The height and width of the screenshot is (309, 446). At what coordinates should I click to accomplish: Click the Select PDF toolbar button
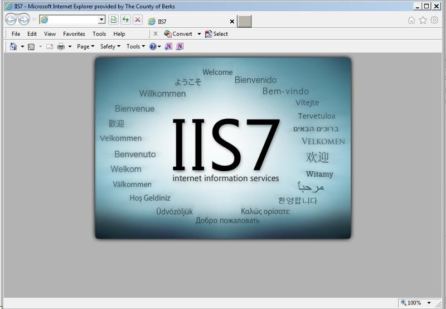coord(216,34)
